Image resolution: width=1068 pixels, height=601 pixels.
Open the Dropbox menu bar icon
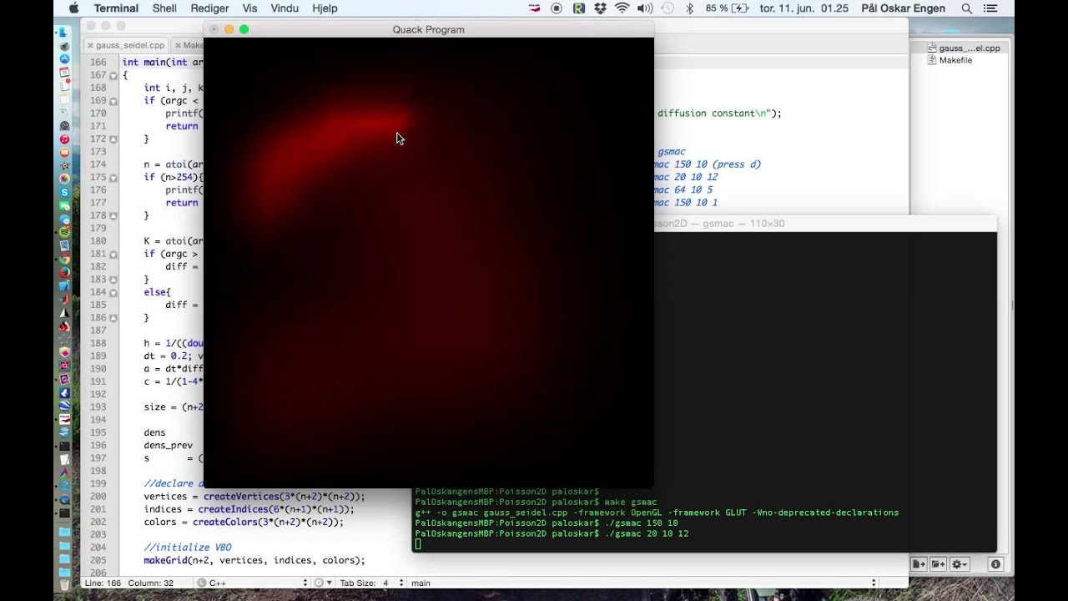[x=600, y=8]
